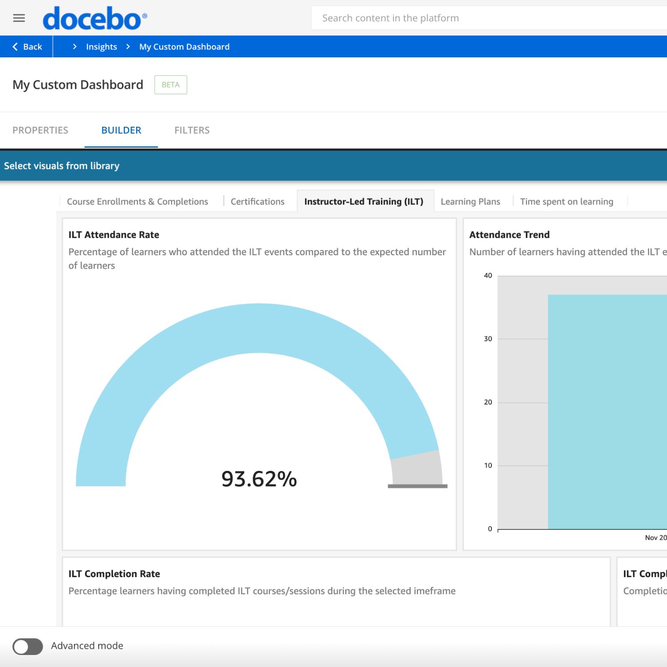Open Course Enrollments & Completions category
Screen dimensions: 667x667
click(x=137, y=201)
